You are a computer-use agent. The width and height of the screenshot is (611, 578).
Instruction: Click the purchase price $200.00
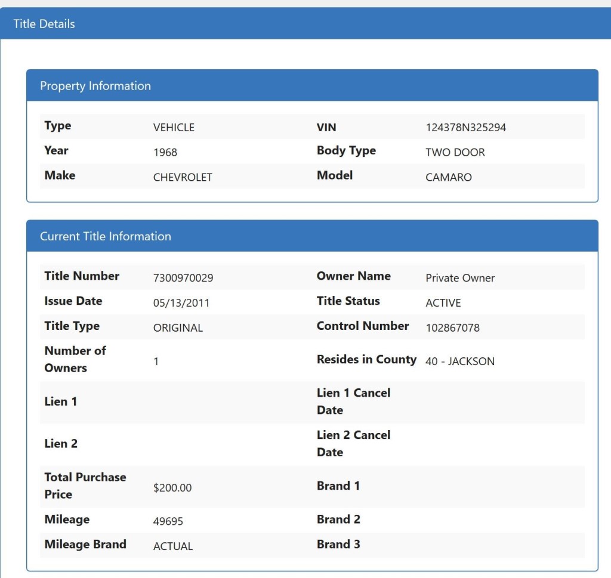[172, 488]
